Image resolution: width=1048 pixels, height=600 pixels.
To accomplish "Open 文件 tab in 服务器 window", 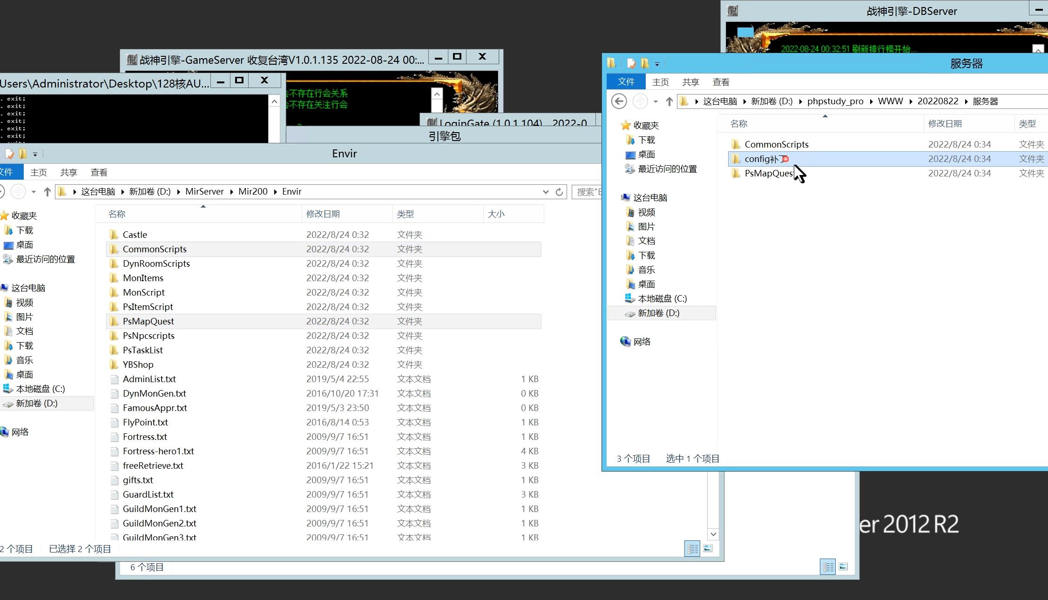I will pyautogui.click(x=626, y=82).
